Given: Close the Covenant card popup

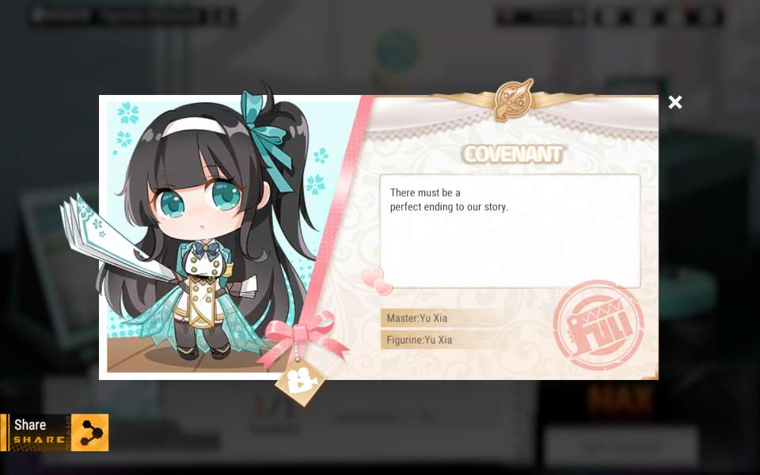Looking at the screenshot, I should pos(674,102).
